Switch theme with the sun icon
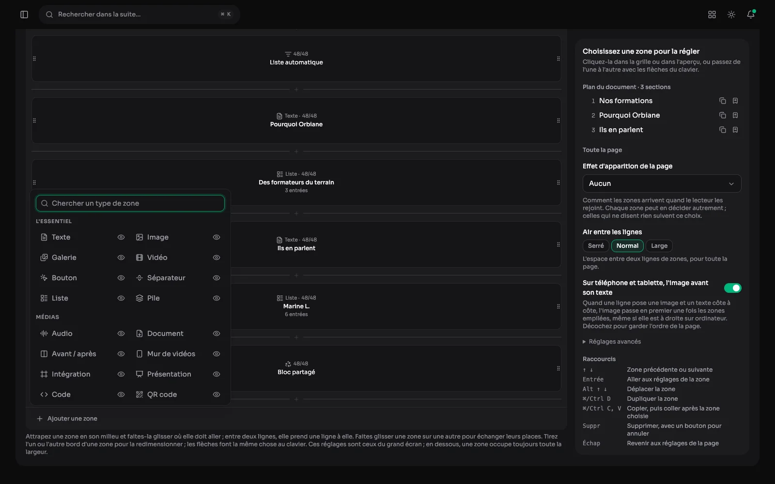 pyautogui.click(x=731, y=15)
